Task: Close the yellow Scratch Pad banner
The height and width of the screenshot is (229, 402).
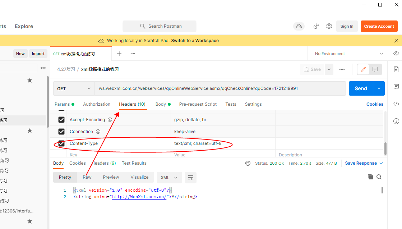Action: (x=396, y=41)
